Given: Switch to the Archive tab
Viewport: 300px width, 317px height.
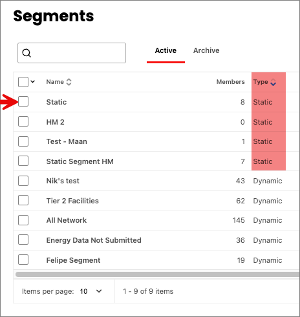Looking at the screenshot, I should [x=206, y=50].
